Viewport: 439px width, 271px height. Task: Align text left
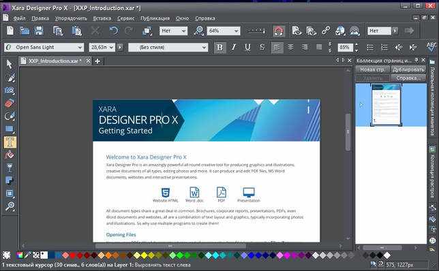click(x=277, y=48)
